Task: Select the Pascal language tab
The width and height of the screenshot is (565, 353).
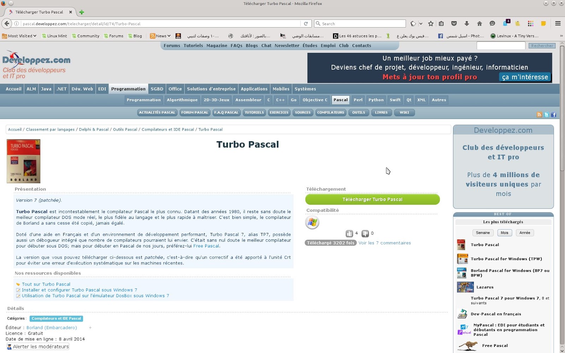Action: point(341,100)
